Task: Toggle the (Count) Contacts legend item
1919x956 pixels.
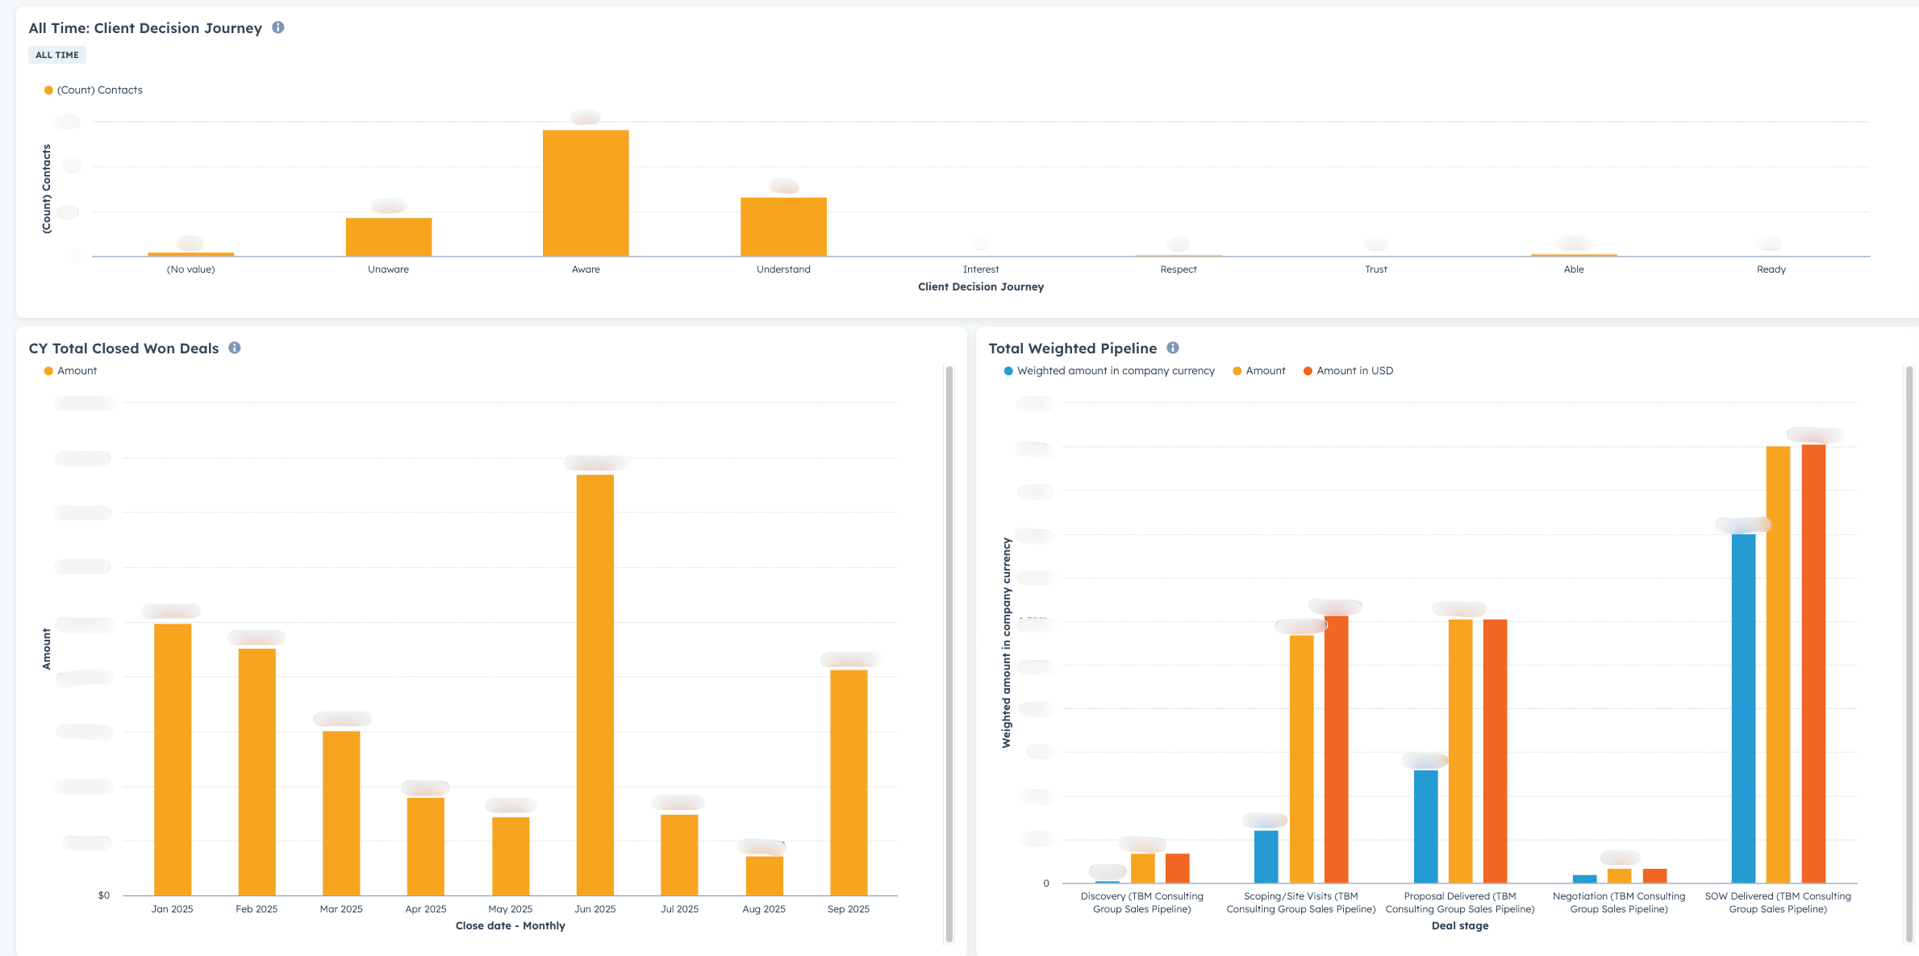Action: click(x=94, y=90)
